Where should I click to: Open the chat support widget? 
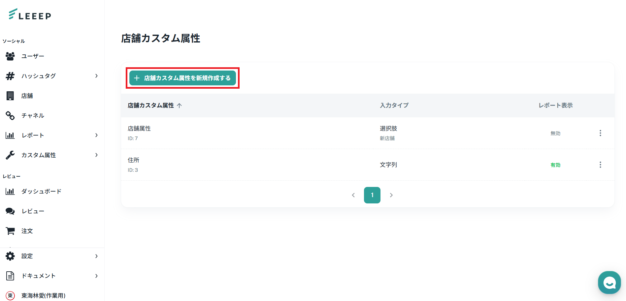609,283
